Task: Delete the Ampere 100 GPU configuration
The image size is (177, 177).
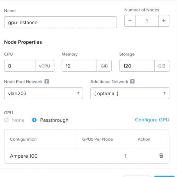Action: (x=161, y=156)
